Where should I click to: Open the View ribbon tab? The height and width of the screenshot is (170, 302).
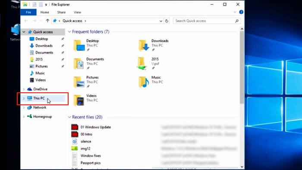click(x=77, y=13)
